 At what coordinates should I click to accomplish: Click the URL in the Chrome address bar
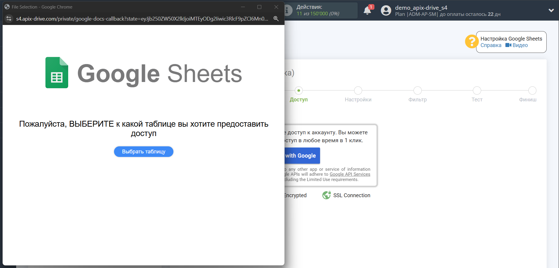(x=141, y=19)
